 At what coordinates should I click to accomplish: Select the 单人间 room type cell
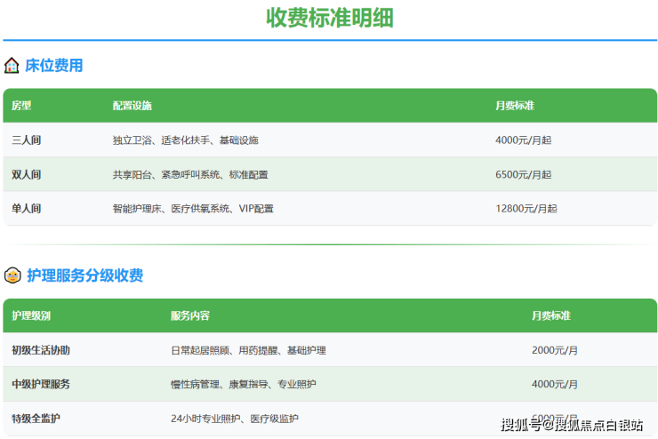point(26,208)
